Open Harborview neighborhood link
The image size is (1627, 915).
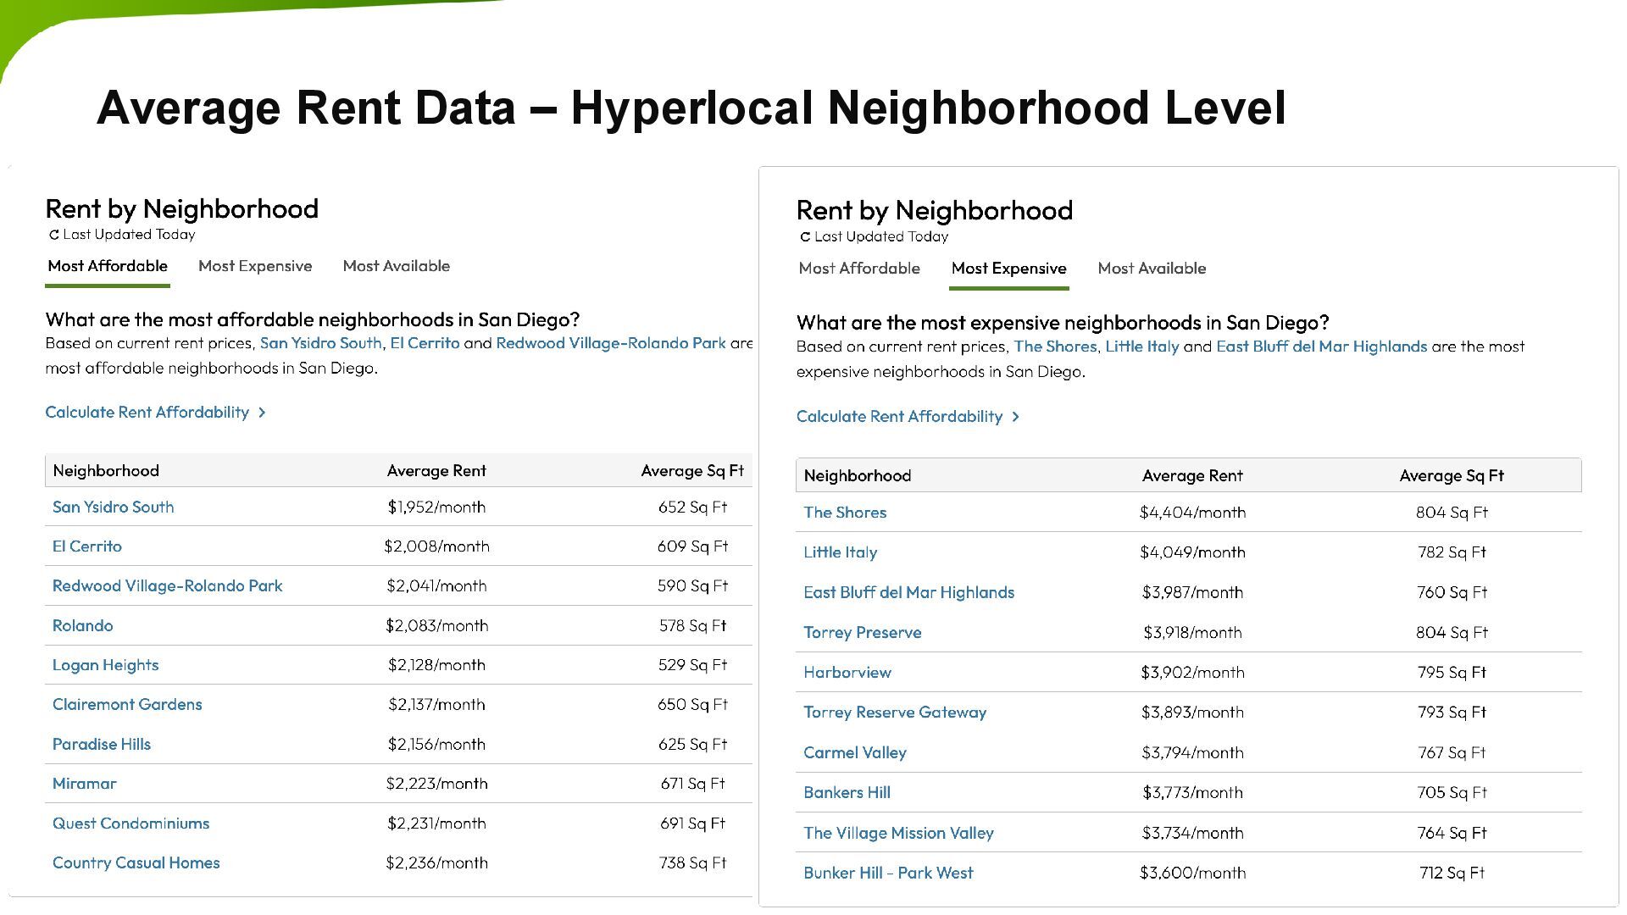847,673
